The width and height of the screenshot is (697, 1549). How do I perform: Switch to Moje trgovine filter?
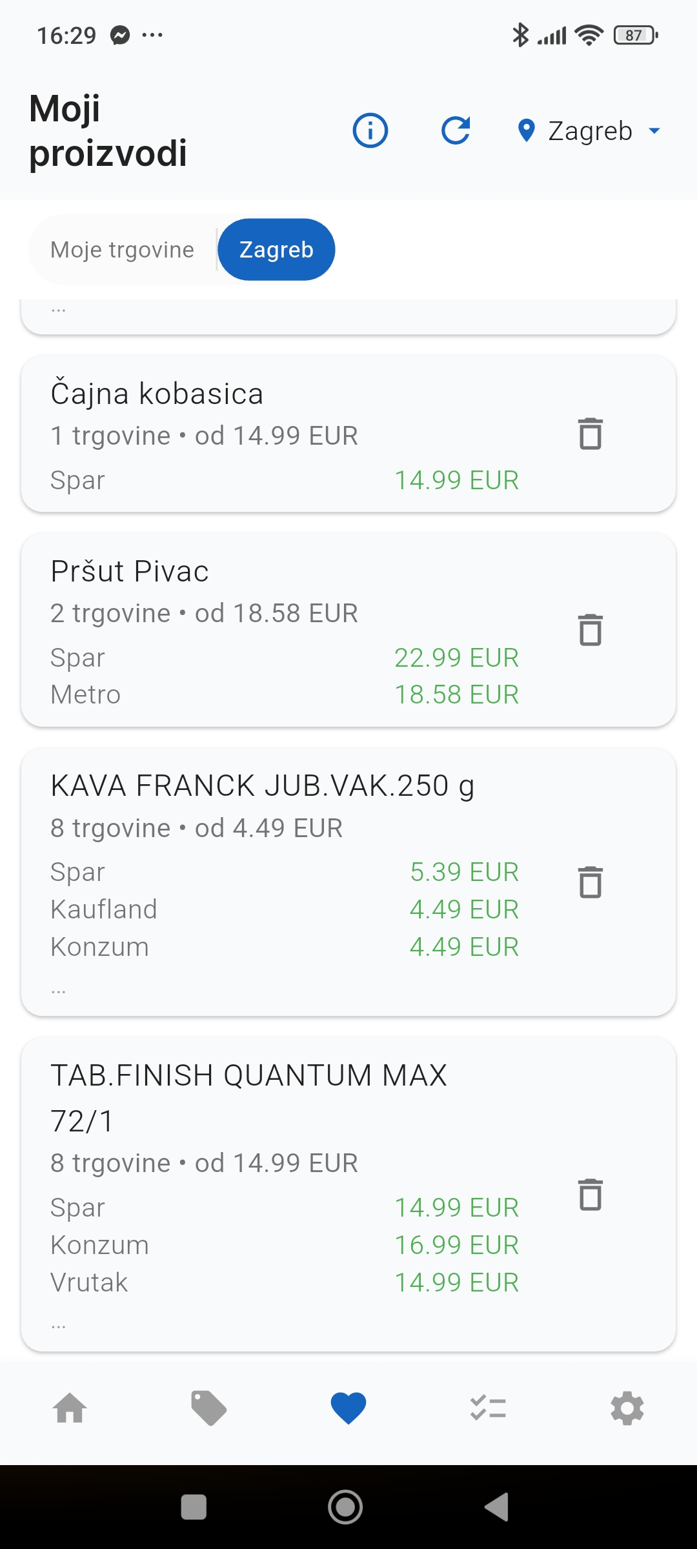pyautogui.click(x=123, y=250)
